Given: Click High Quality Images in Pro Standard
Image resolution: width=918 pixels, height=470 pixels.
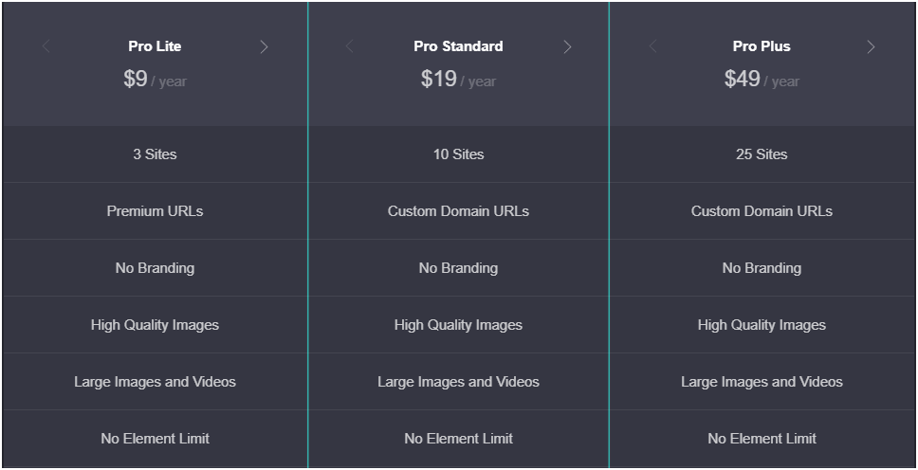Looking at the screenshot, I should point(458,325).
